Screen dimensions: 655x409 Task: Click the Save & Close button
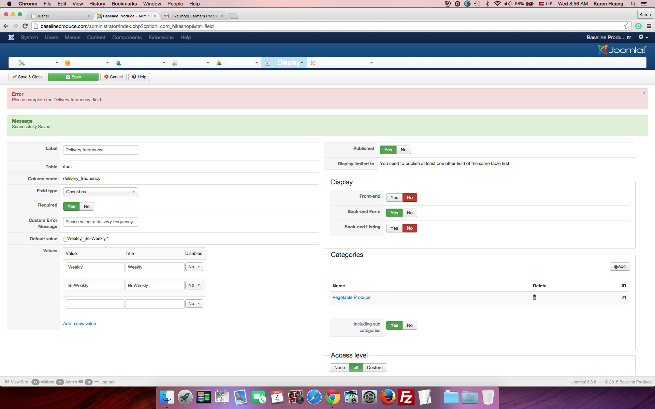click(x=28, y=77)
